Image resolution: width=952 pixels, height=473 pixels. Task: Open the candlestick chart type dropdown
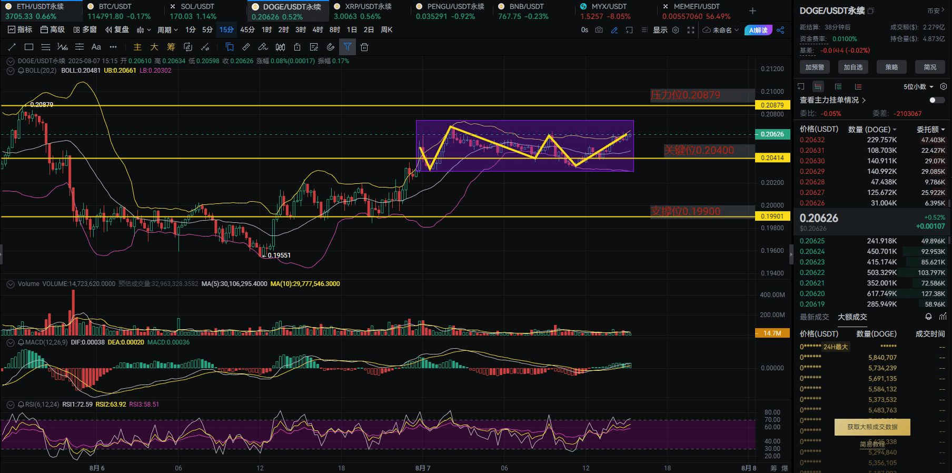point(143,30)
